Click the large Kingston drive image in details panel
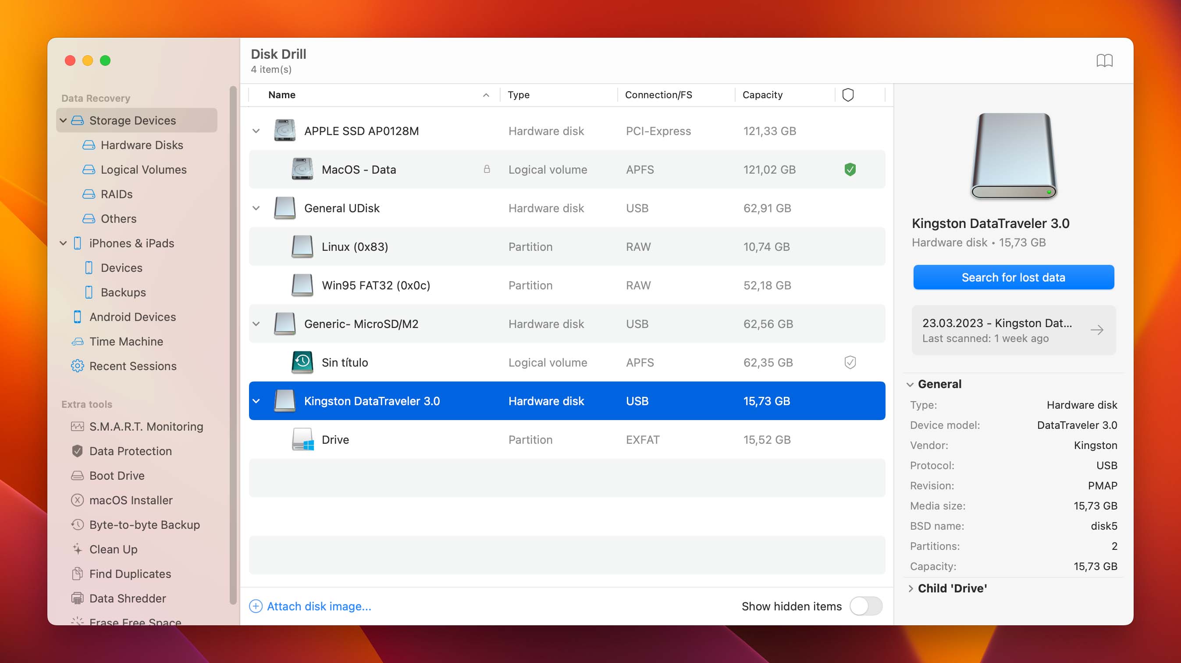1181x663 pixels. click(x=1013, y=155)
